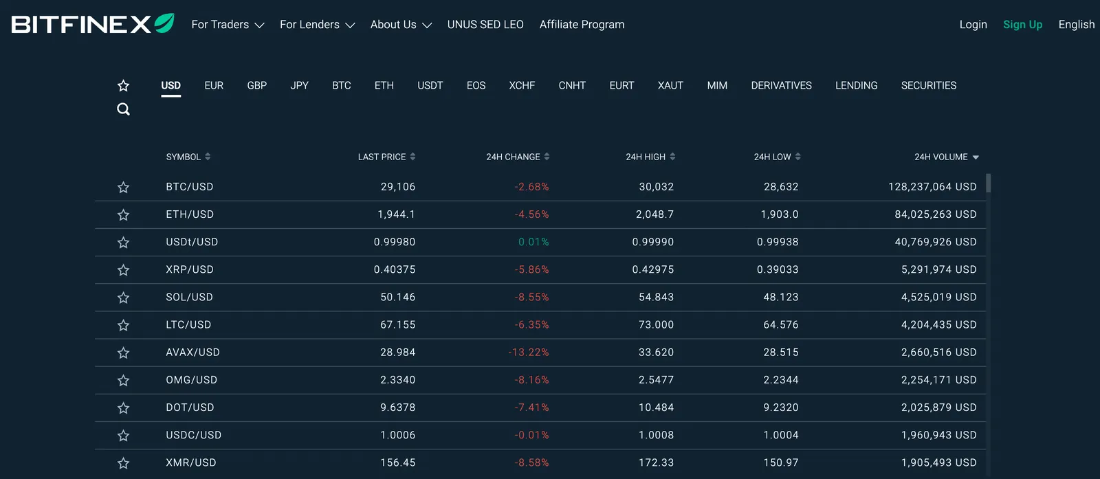Image resolution: width=1100 pixels, height=479 pixels.
Task: Open the SOL/USD trading pair
Action: coord(190,298)
